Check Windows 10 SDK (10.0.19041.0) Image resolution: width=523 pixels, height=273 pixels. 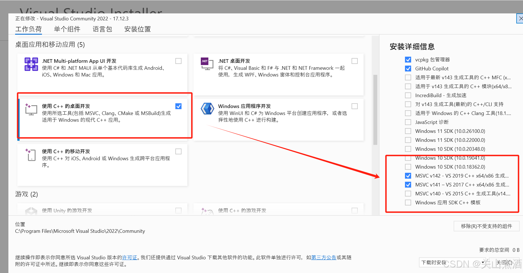tap(408, 158)
